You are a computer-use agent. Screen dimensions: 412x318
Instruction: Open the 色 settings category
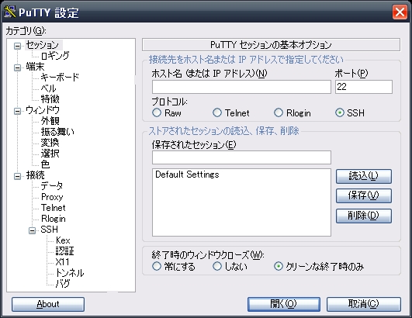tap(45, 164)
